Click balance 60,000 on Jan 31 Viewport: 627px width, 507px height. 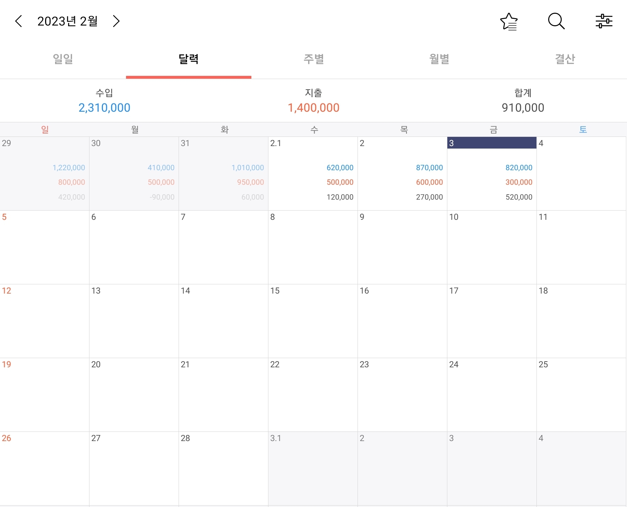[x=252, y=197]
